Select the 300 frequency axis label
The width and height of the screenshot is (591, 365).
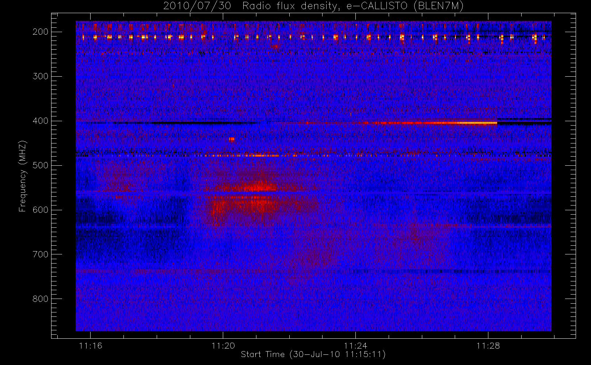pyautogui.click(x=40, y=76)
